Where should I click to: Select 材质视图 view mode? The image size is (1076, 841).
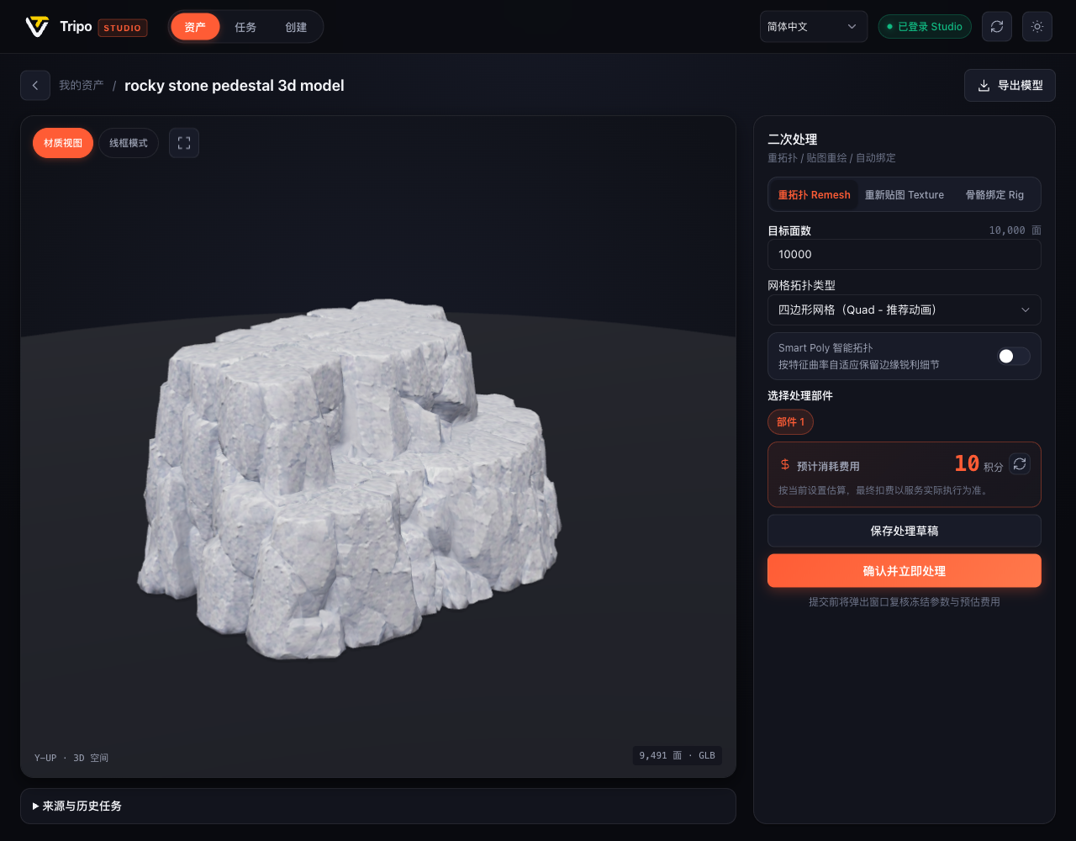[63, 143]
